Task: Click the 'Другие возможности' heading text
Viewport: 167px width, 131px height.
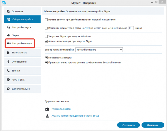Action: (x=57, y=102)
